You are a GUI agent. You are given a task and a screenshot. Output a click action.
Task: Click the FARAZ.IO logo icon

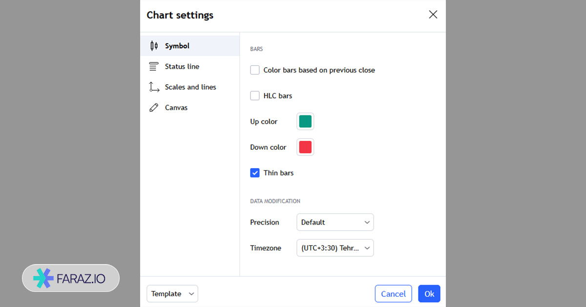[43, 278]
